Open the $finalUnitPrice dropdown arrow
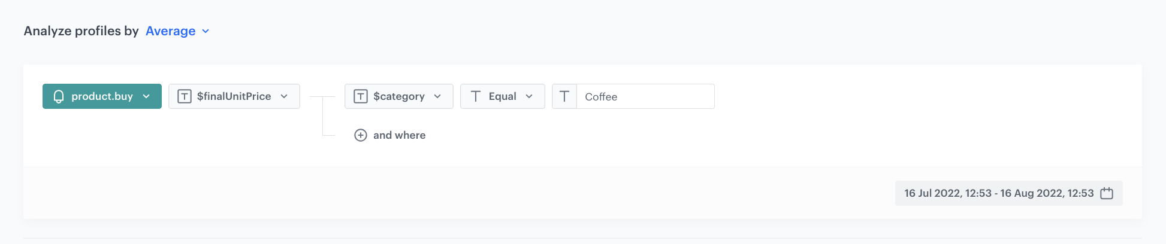The height and width of the screenshot is (244, 1166). tap(284, 96)
